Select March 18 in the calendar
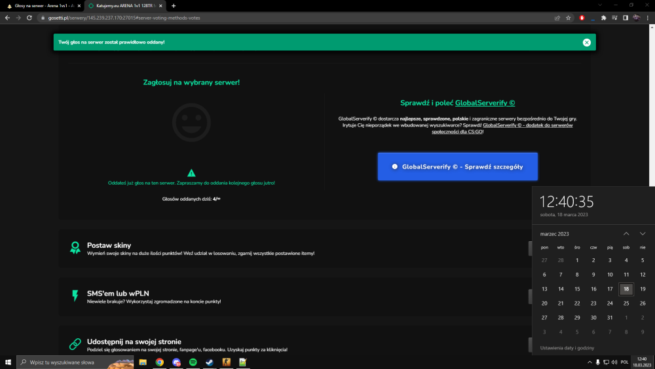 click(x=626, y=289)
